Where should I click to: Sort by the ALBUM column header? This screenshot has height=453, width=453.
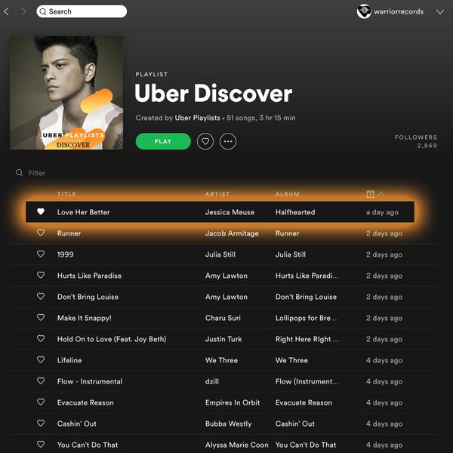(x=287, y=194)
